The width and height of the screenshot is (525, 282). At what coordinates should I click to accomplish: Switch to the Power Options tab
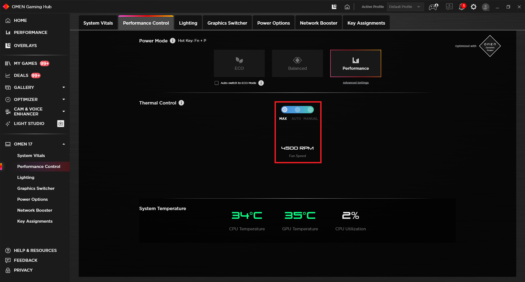point(273,23)
